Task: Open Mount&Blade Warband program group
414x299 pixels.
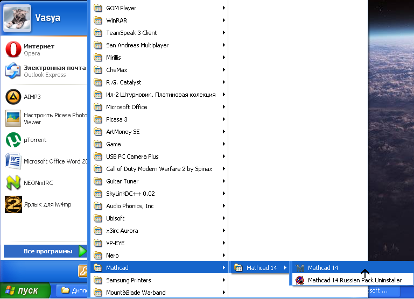Action: click(159, 293)
